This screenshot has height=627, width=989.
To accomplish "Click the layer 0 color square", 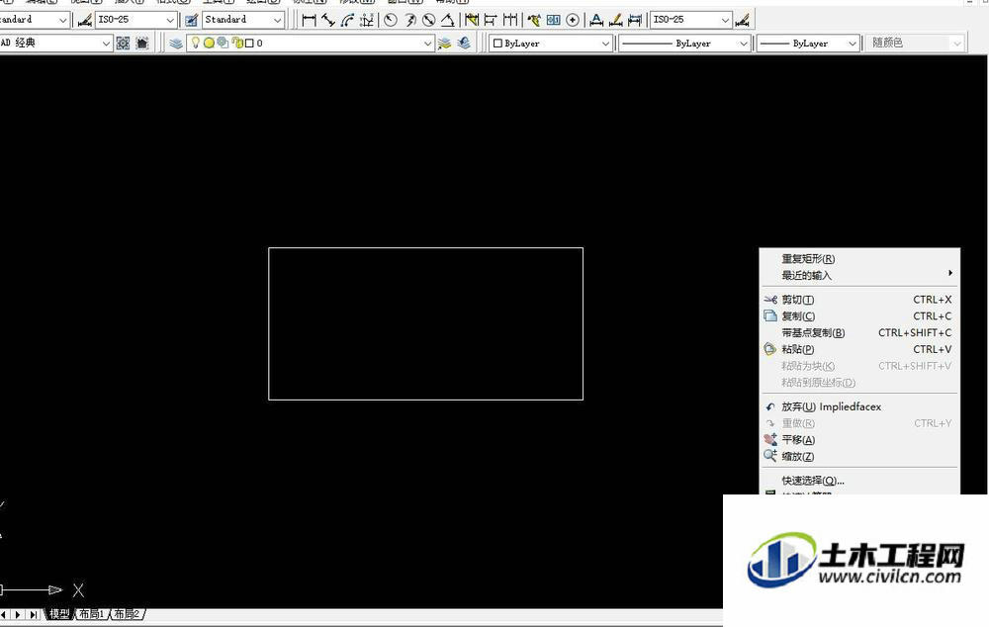I will pos(249,43).
